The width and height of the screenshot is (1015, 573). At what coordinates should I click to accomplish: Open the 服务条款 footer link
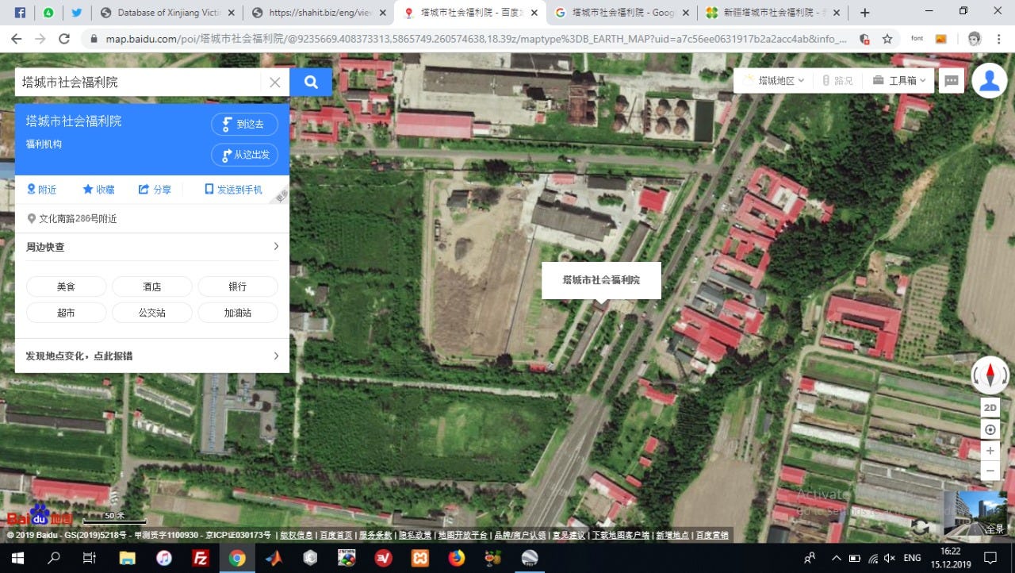click(x=376, y=535)
